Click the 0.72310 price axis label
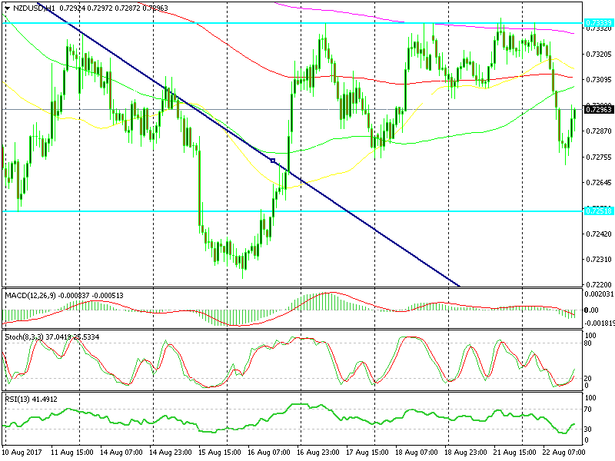The height and width of the screenshot is (461, 615). click(x=599, y=260)
